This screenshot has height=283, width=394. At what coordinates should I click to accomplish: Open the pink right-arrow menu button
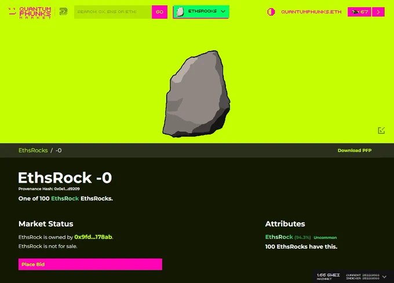(378, 12)
